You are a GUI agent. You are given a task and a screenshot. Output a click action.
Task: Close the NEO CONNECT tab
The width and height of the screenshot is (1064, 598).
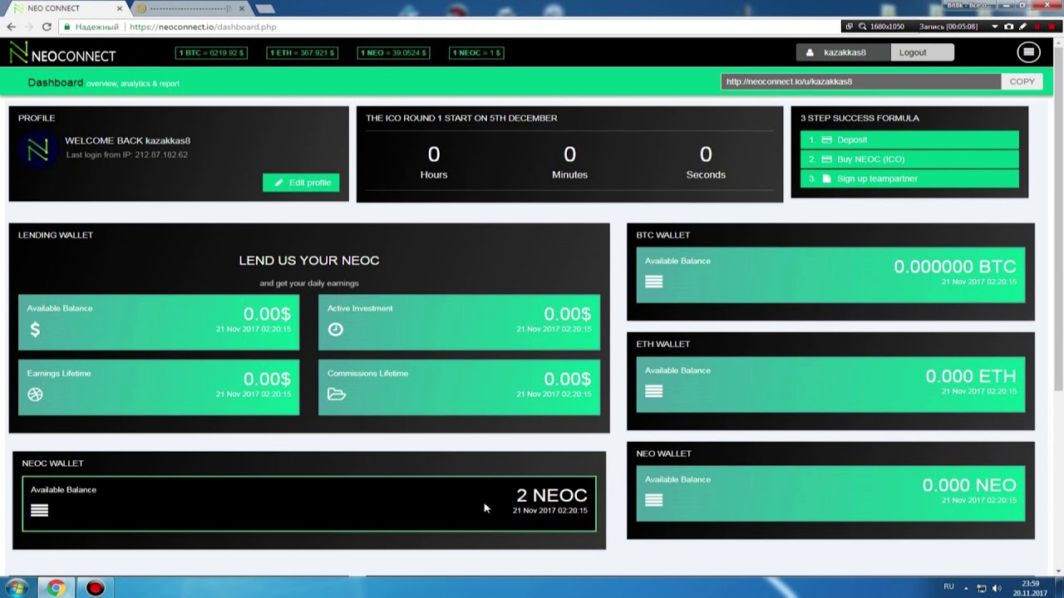pyautogui.click(x=120, y=8)
